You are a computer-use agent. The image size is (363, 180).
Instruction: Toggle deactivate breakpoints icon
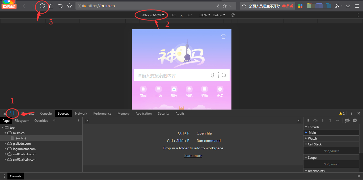point(347,121)
